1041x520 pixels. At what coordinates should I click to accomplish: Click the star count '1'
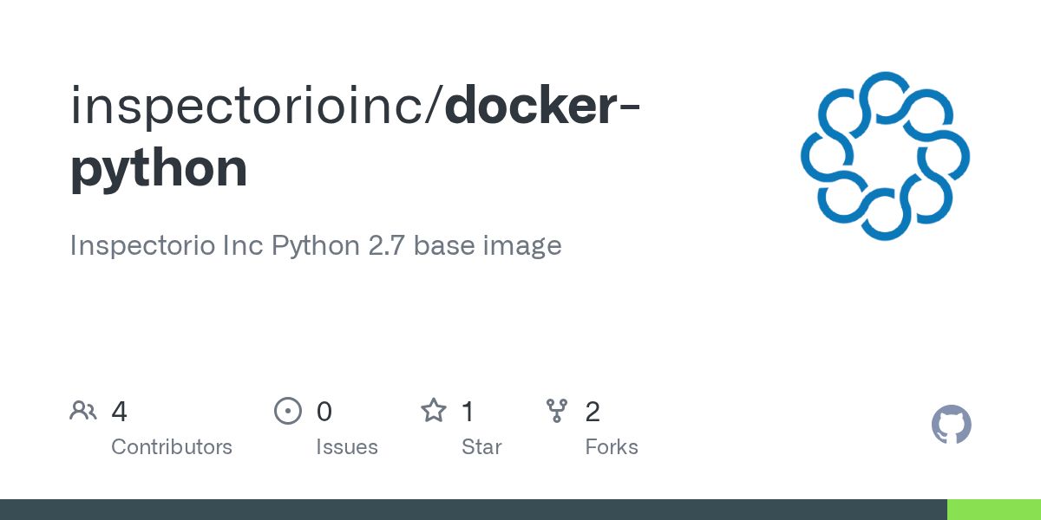coord(468,412)
